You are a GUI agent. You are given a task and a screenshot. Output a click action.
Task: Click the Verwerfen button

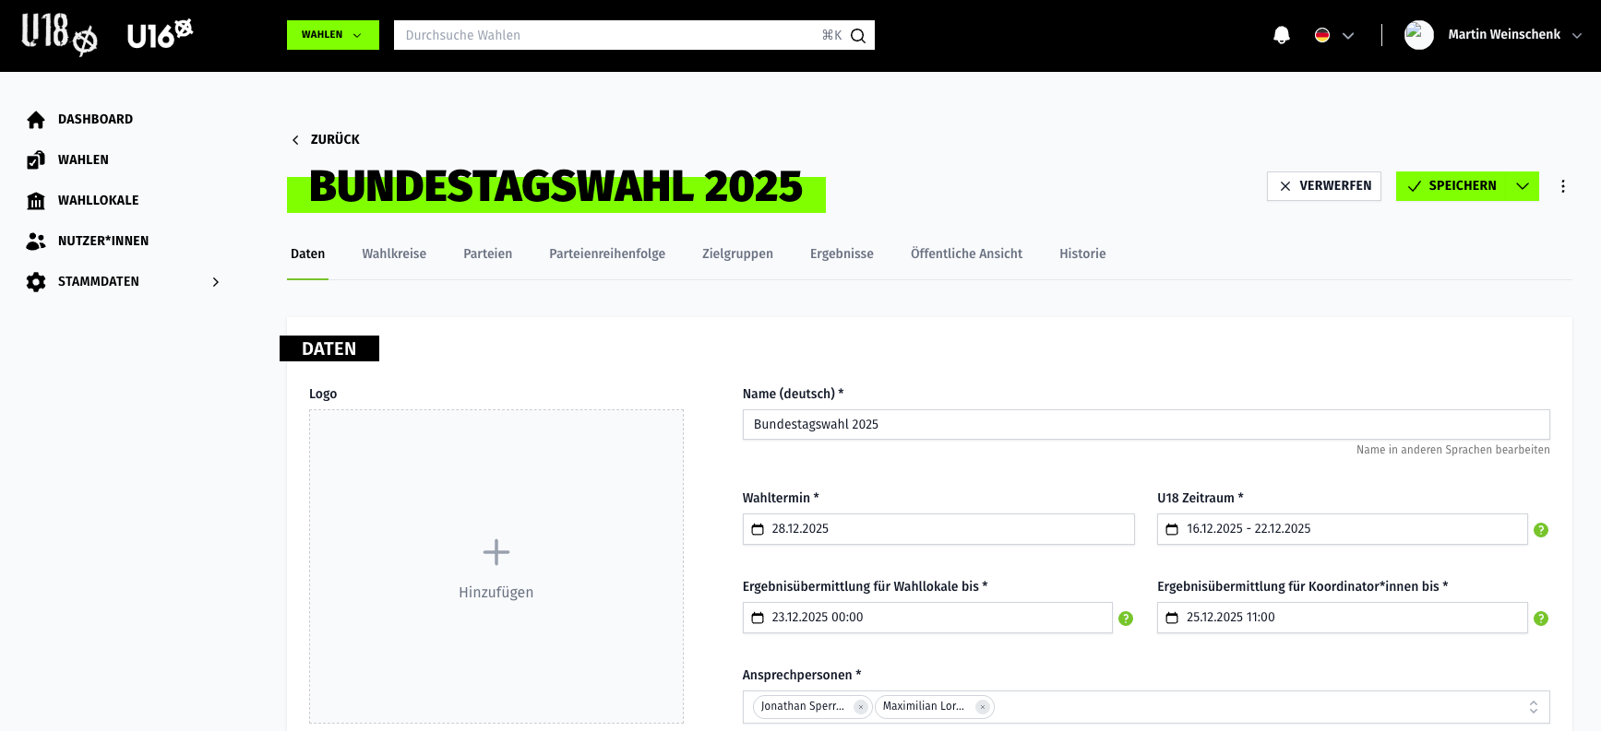pyautogui.click(x=1323, y=186)
